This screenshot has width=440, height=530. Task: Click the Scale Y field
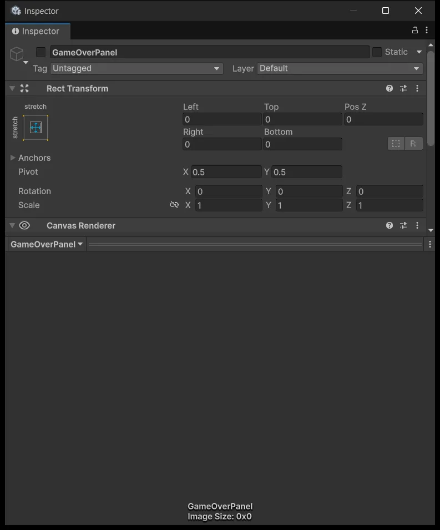click(x=309, y=205)
